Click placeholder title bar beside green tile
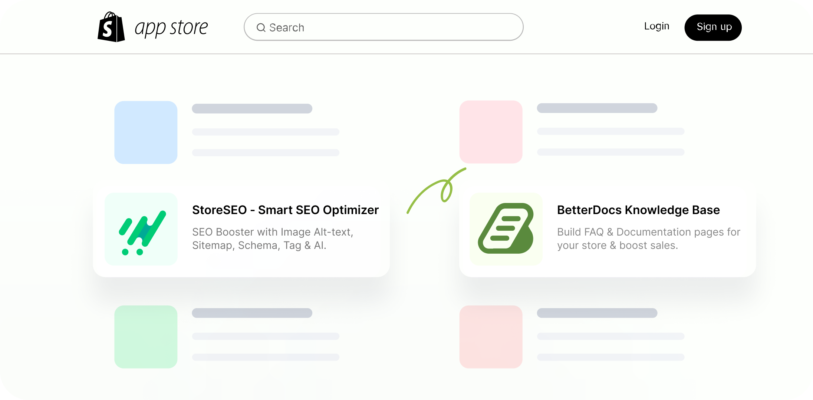This screenshot has height=400, width=813. [252, 313]
